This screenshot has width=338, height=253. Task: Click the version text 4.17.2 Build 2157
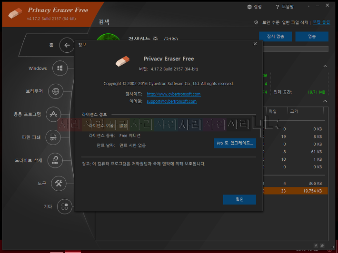pyautogui.click(x=174, y=69)
